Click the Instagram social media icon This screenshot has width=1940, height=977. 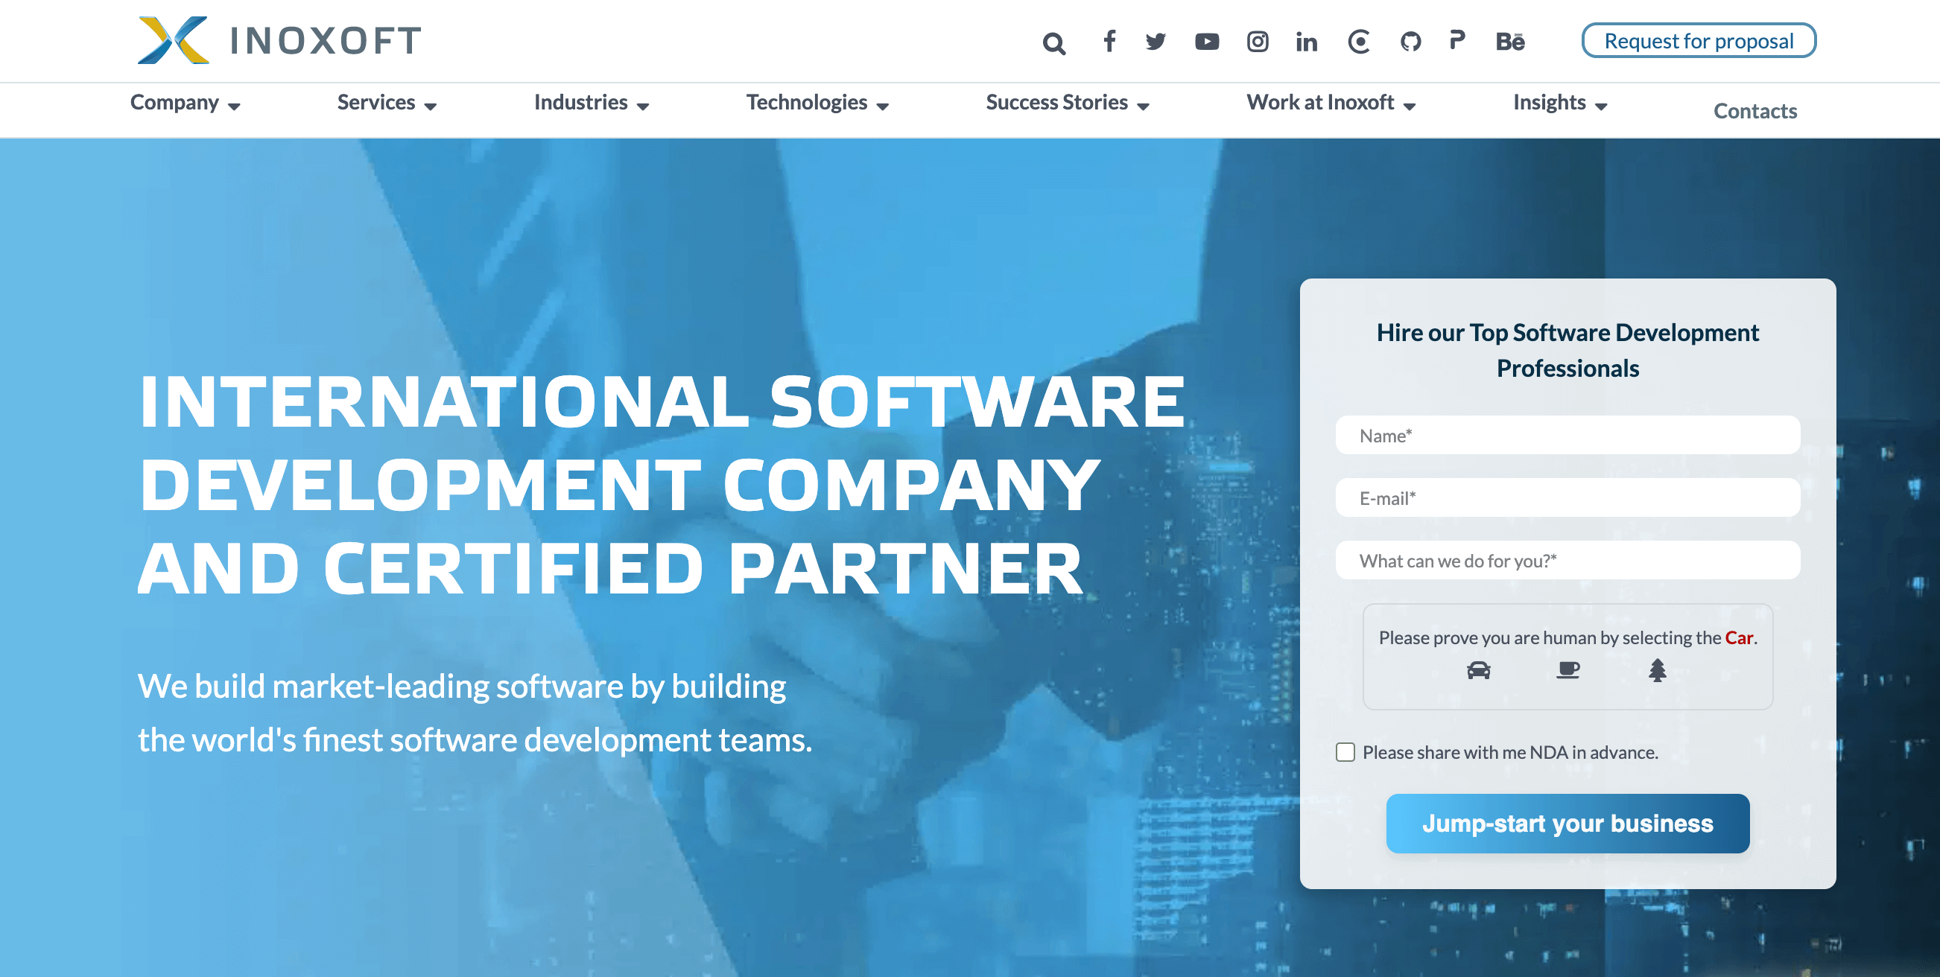[x=1255, y=41]
